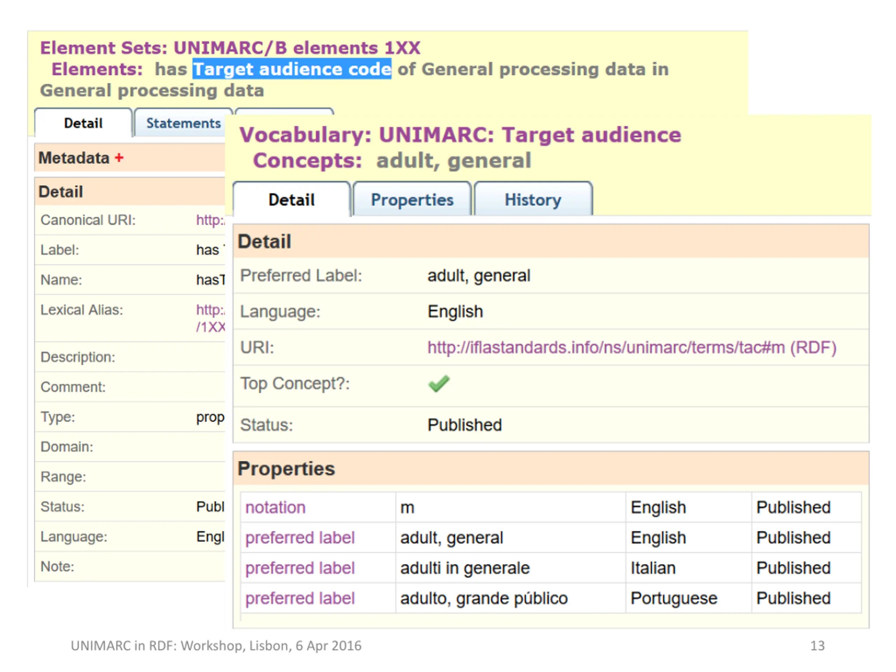Open the Canonical URI http link
Image resolution: width=896 pixels, height=672 pixels.
click(210, 220)
